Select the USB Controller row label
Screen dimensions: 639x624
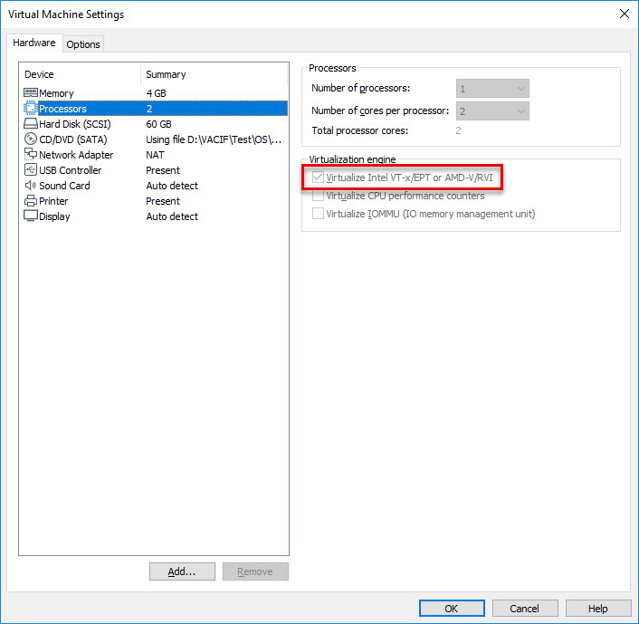click(x=70, y=170)
